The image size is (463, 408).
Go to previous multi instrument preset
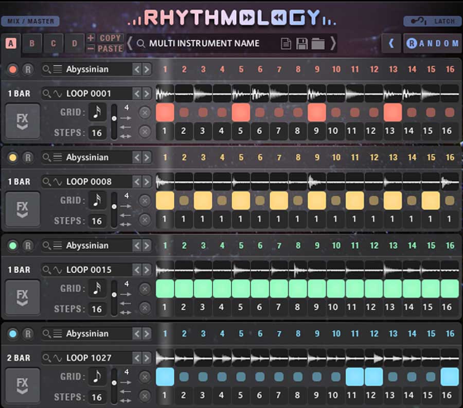130,43
